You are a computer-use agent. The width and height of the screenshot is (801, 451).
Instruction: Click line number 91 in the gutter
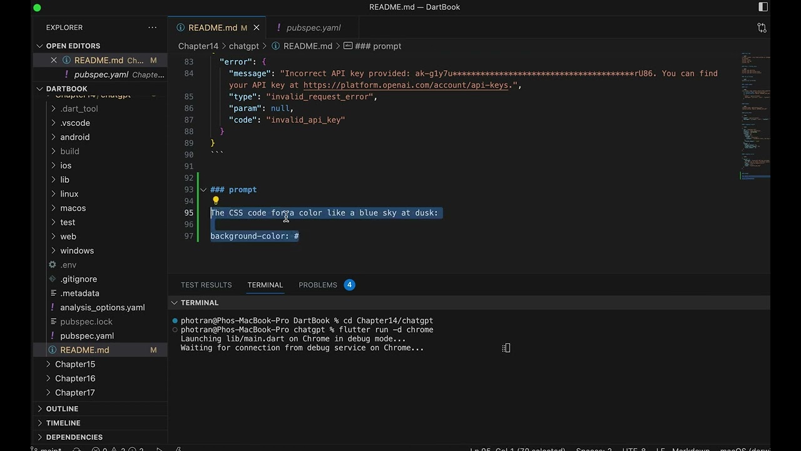189,167
